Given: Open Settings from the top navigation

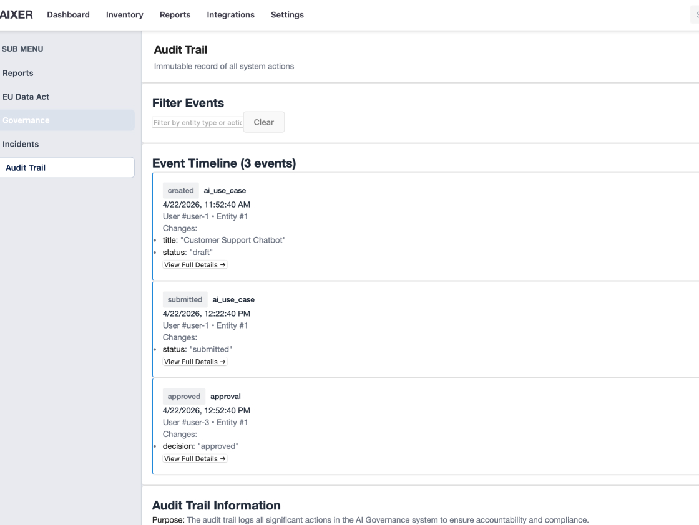Looking at the screenshot, I should 287,14.
